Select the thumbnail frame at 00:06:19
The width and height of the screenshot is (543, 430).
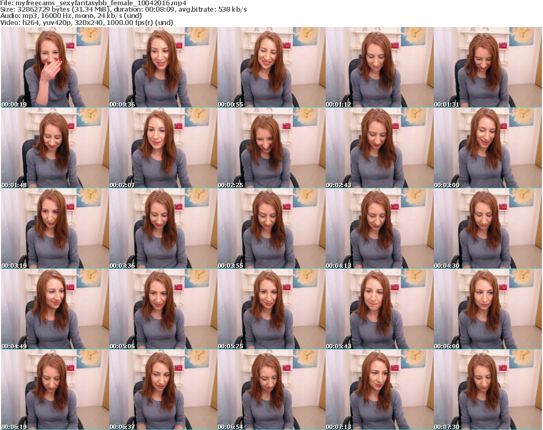pyautogui.click(x=55, y=390)
